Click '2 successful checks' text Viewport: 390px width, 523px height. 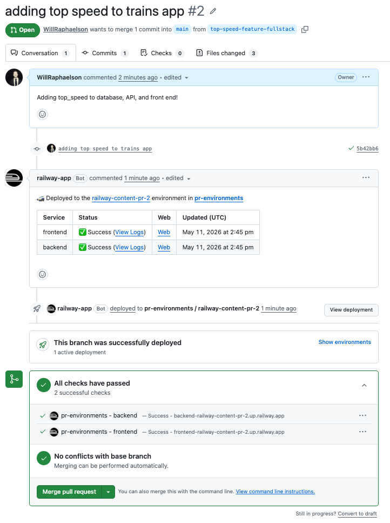tap(82, 393)
